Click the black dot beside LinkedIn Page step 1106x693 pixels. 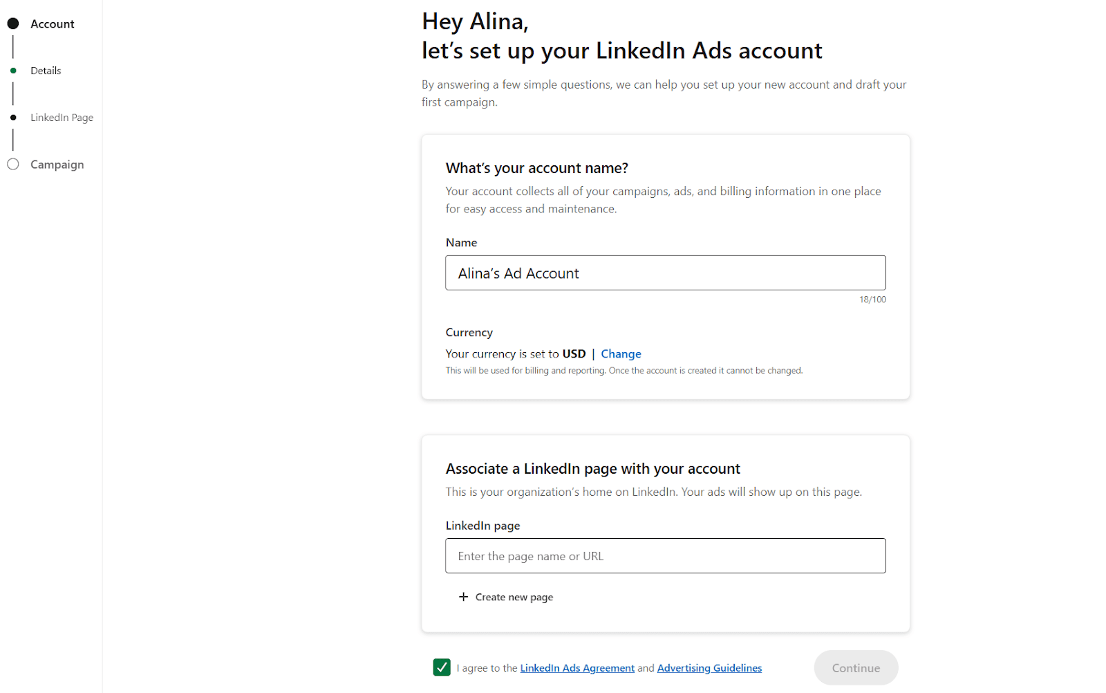click(13, 118)
